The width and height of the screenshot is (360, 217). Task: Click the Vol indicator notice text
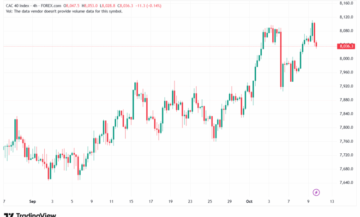pyautogui.click(x=64, y=11)
